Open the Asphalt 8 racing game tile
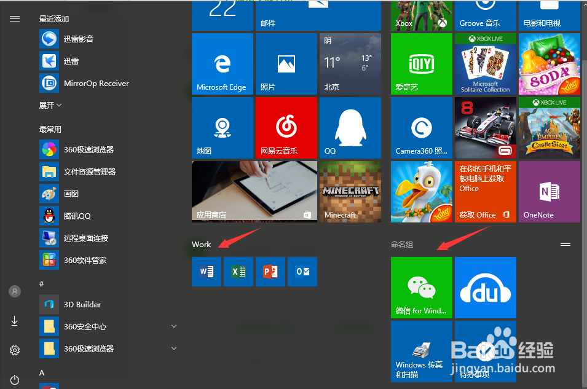Viewport: 587px width, 389px height. tap(486, 128)
